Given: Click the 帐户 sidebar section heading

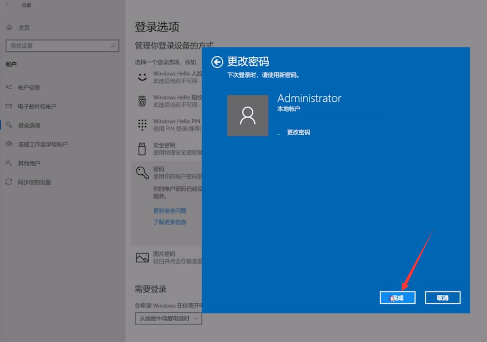Looking at the screenshot, I should 11,64.
